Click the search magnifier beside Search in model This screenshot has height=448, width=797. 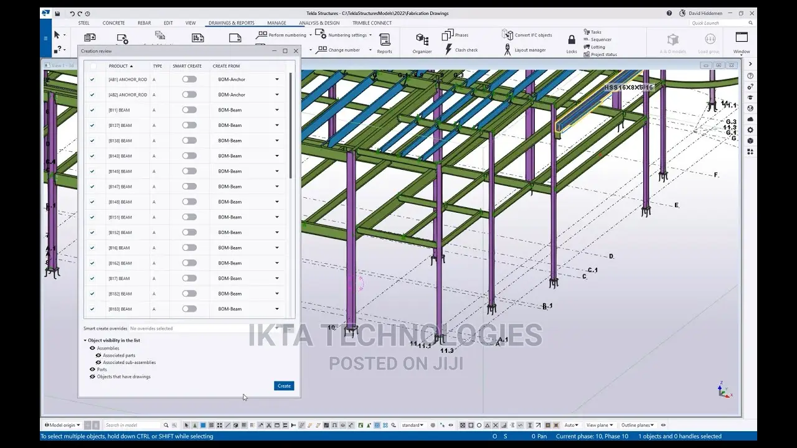pyautogui.click(x=166, y=425)
